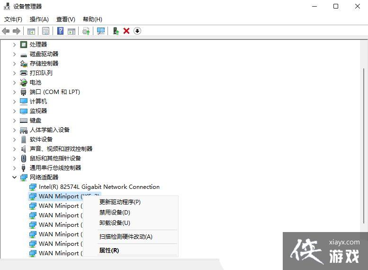Click the 磁盘驱动器 disk drive icon

[x=24, y=55]
